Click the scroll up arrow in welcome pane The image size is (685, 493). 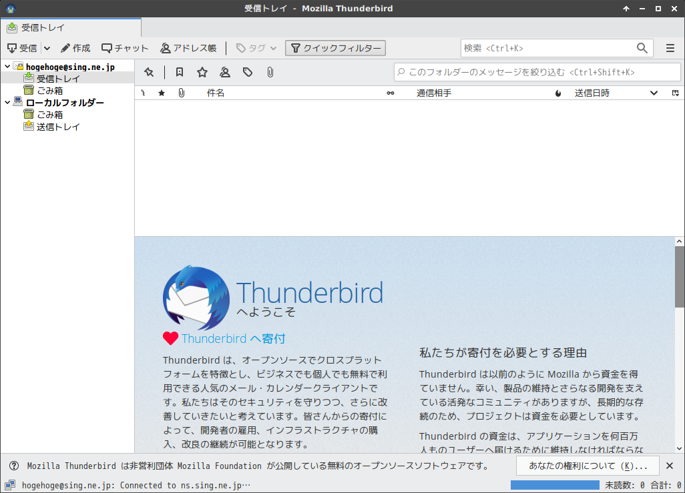coord(679,241)
